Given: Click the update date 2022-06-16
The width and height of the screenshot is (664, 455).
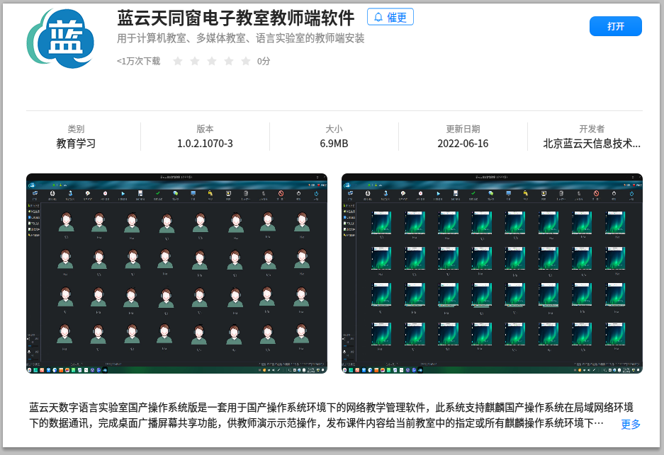Looking at the screenshot, I should click(463, 144).
